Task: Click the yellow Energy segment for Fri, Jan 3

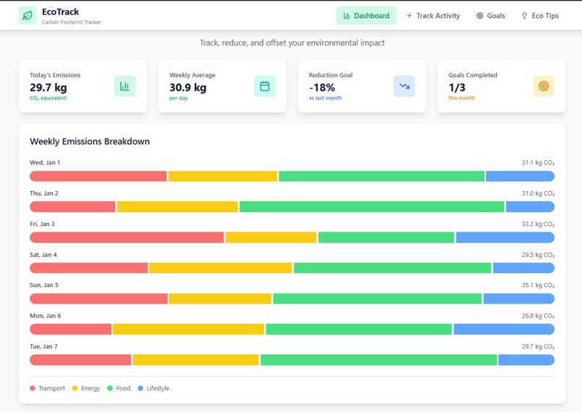Action: point(271,237)
